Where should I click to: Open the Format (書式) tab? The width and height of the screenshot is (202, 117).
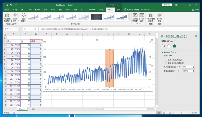[x=119, y=10]
